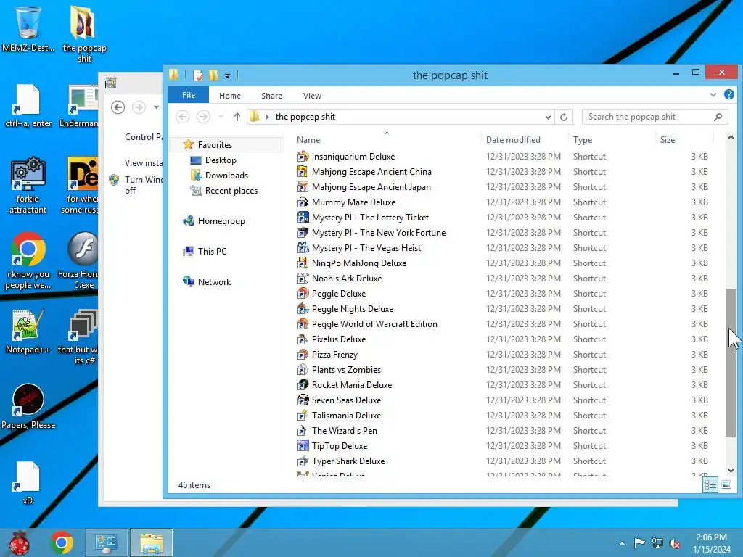Open network tray icon

coord(657,543)
